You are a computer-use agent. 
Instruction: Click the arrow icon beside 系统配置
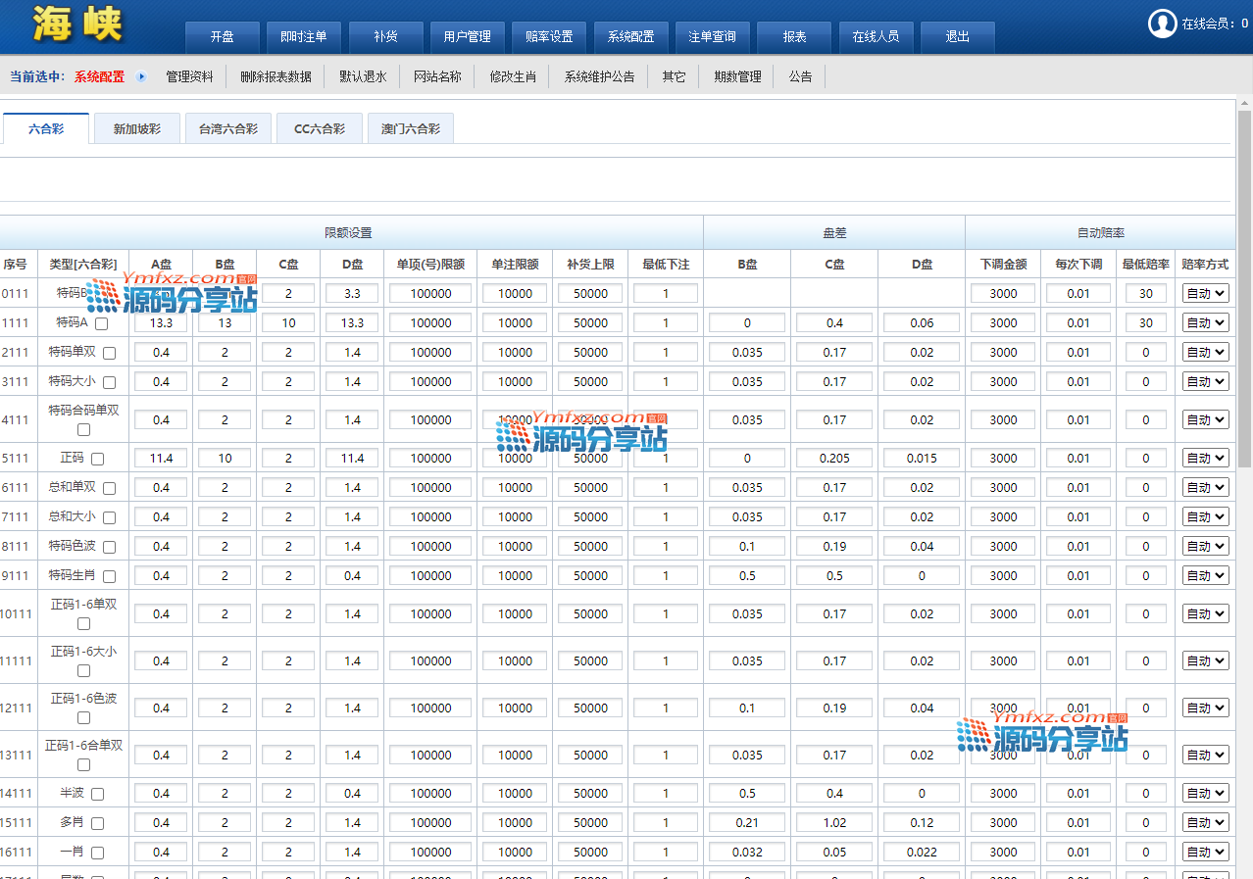point(141,76)
